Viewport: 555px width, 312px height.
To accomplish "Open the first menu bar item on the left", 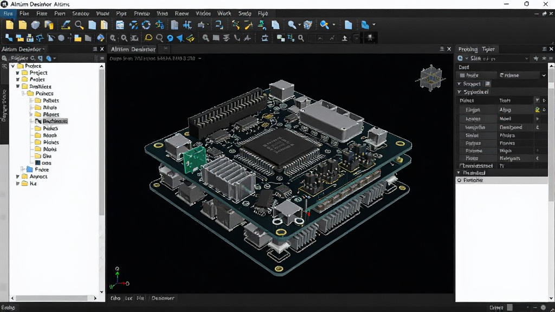I will pyautogui.click(x=8, y=14).
